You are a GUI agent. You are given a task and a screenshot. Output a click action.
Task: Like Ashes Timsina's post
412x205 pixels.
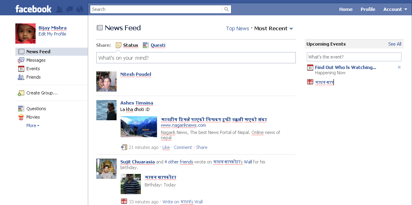click(x=166, y=147)
